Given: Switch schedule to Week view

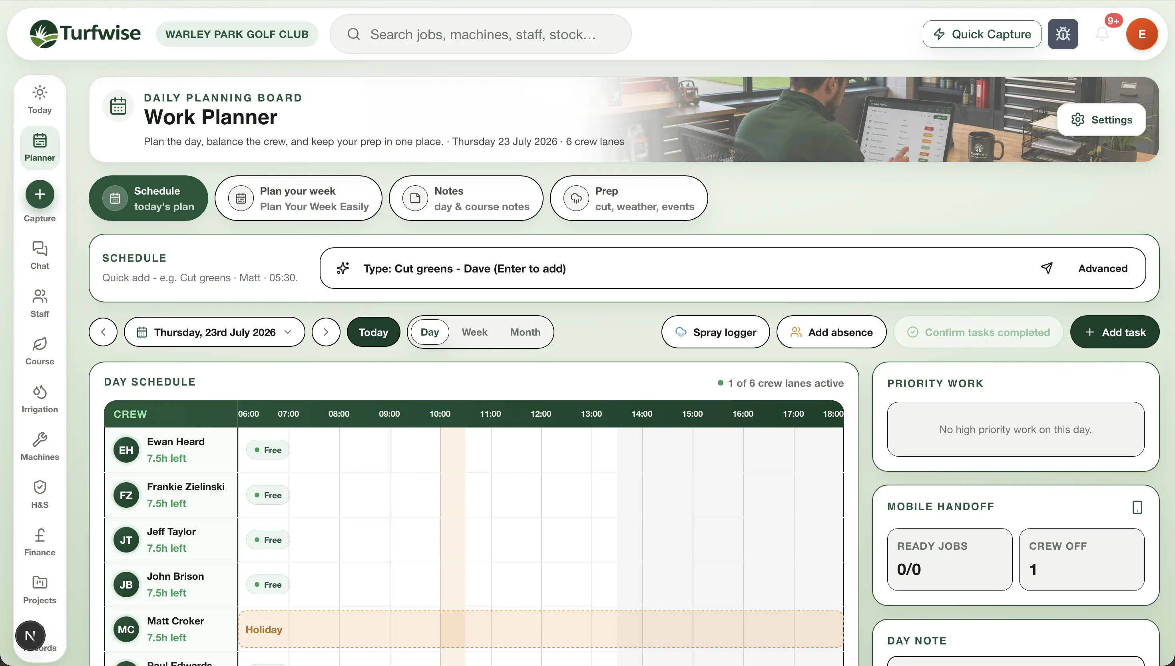Looking at the screenshot, I should point(474,332).
